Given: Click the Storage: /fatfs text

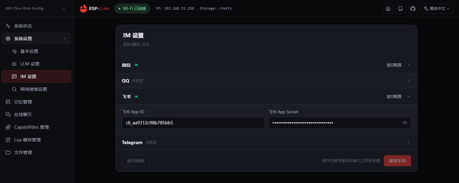Looking at the screenshot, I should pos(216,9).
